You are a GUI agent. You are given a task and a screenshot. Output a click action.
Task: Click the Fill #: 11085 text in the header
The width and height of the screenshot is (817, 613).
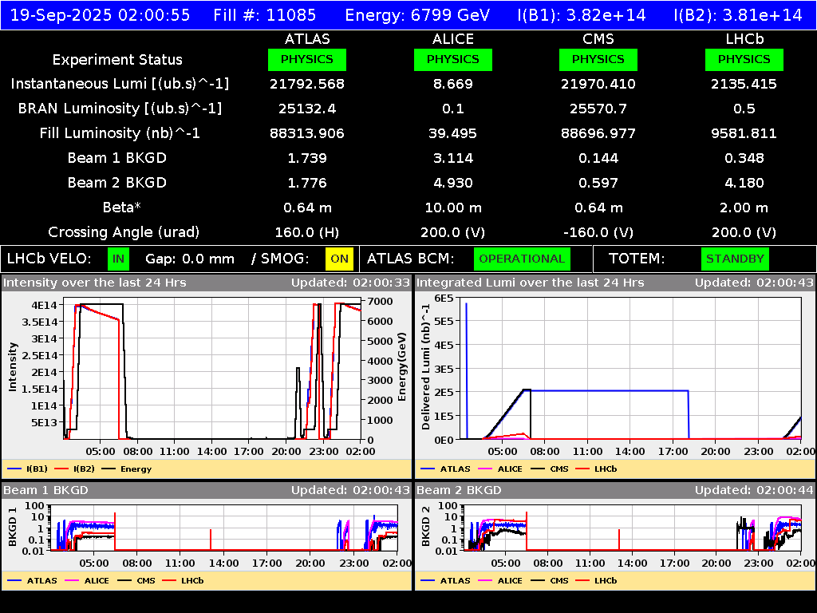[265, 14]
